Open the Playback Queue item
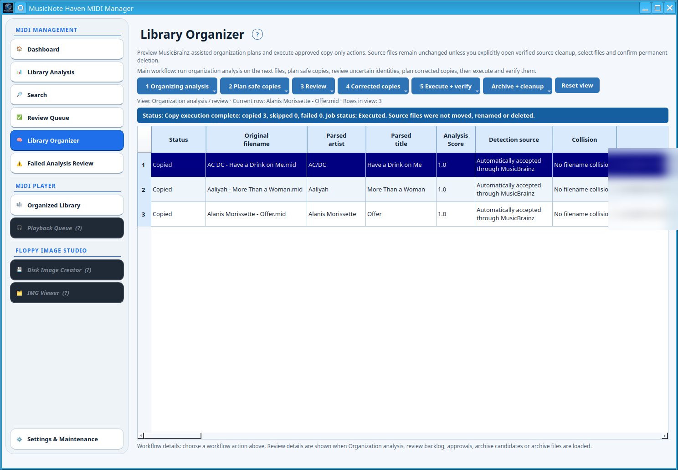Image resolution: width=678 pixels, height=470 pixels. [67, 228]
